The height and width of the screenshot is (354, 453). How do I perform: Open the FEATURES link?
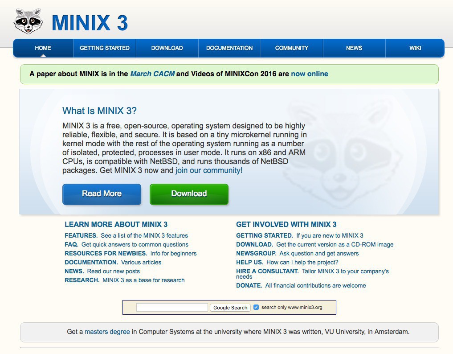pos(126,235)
